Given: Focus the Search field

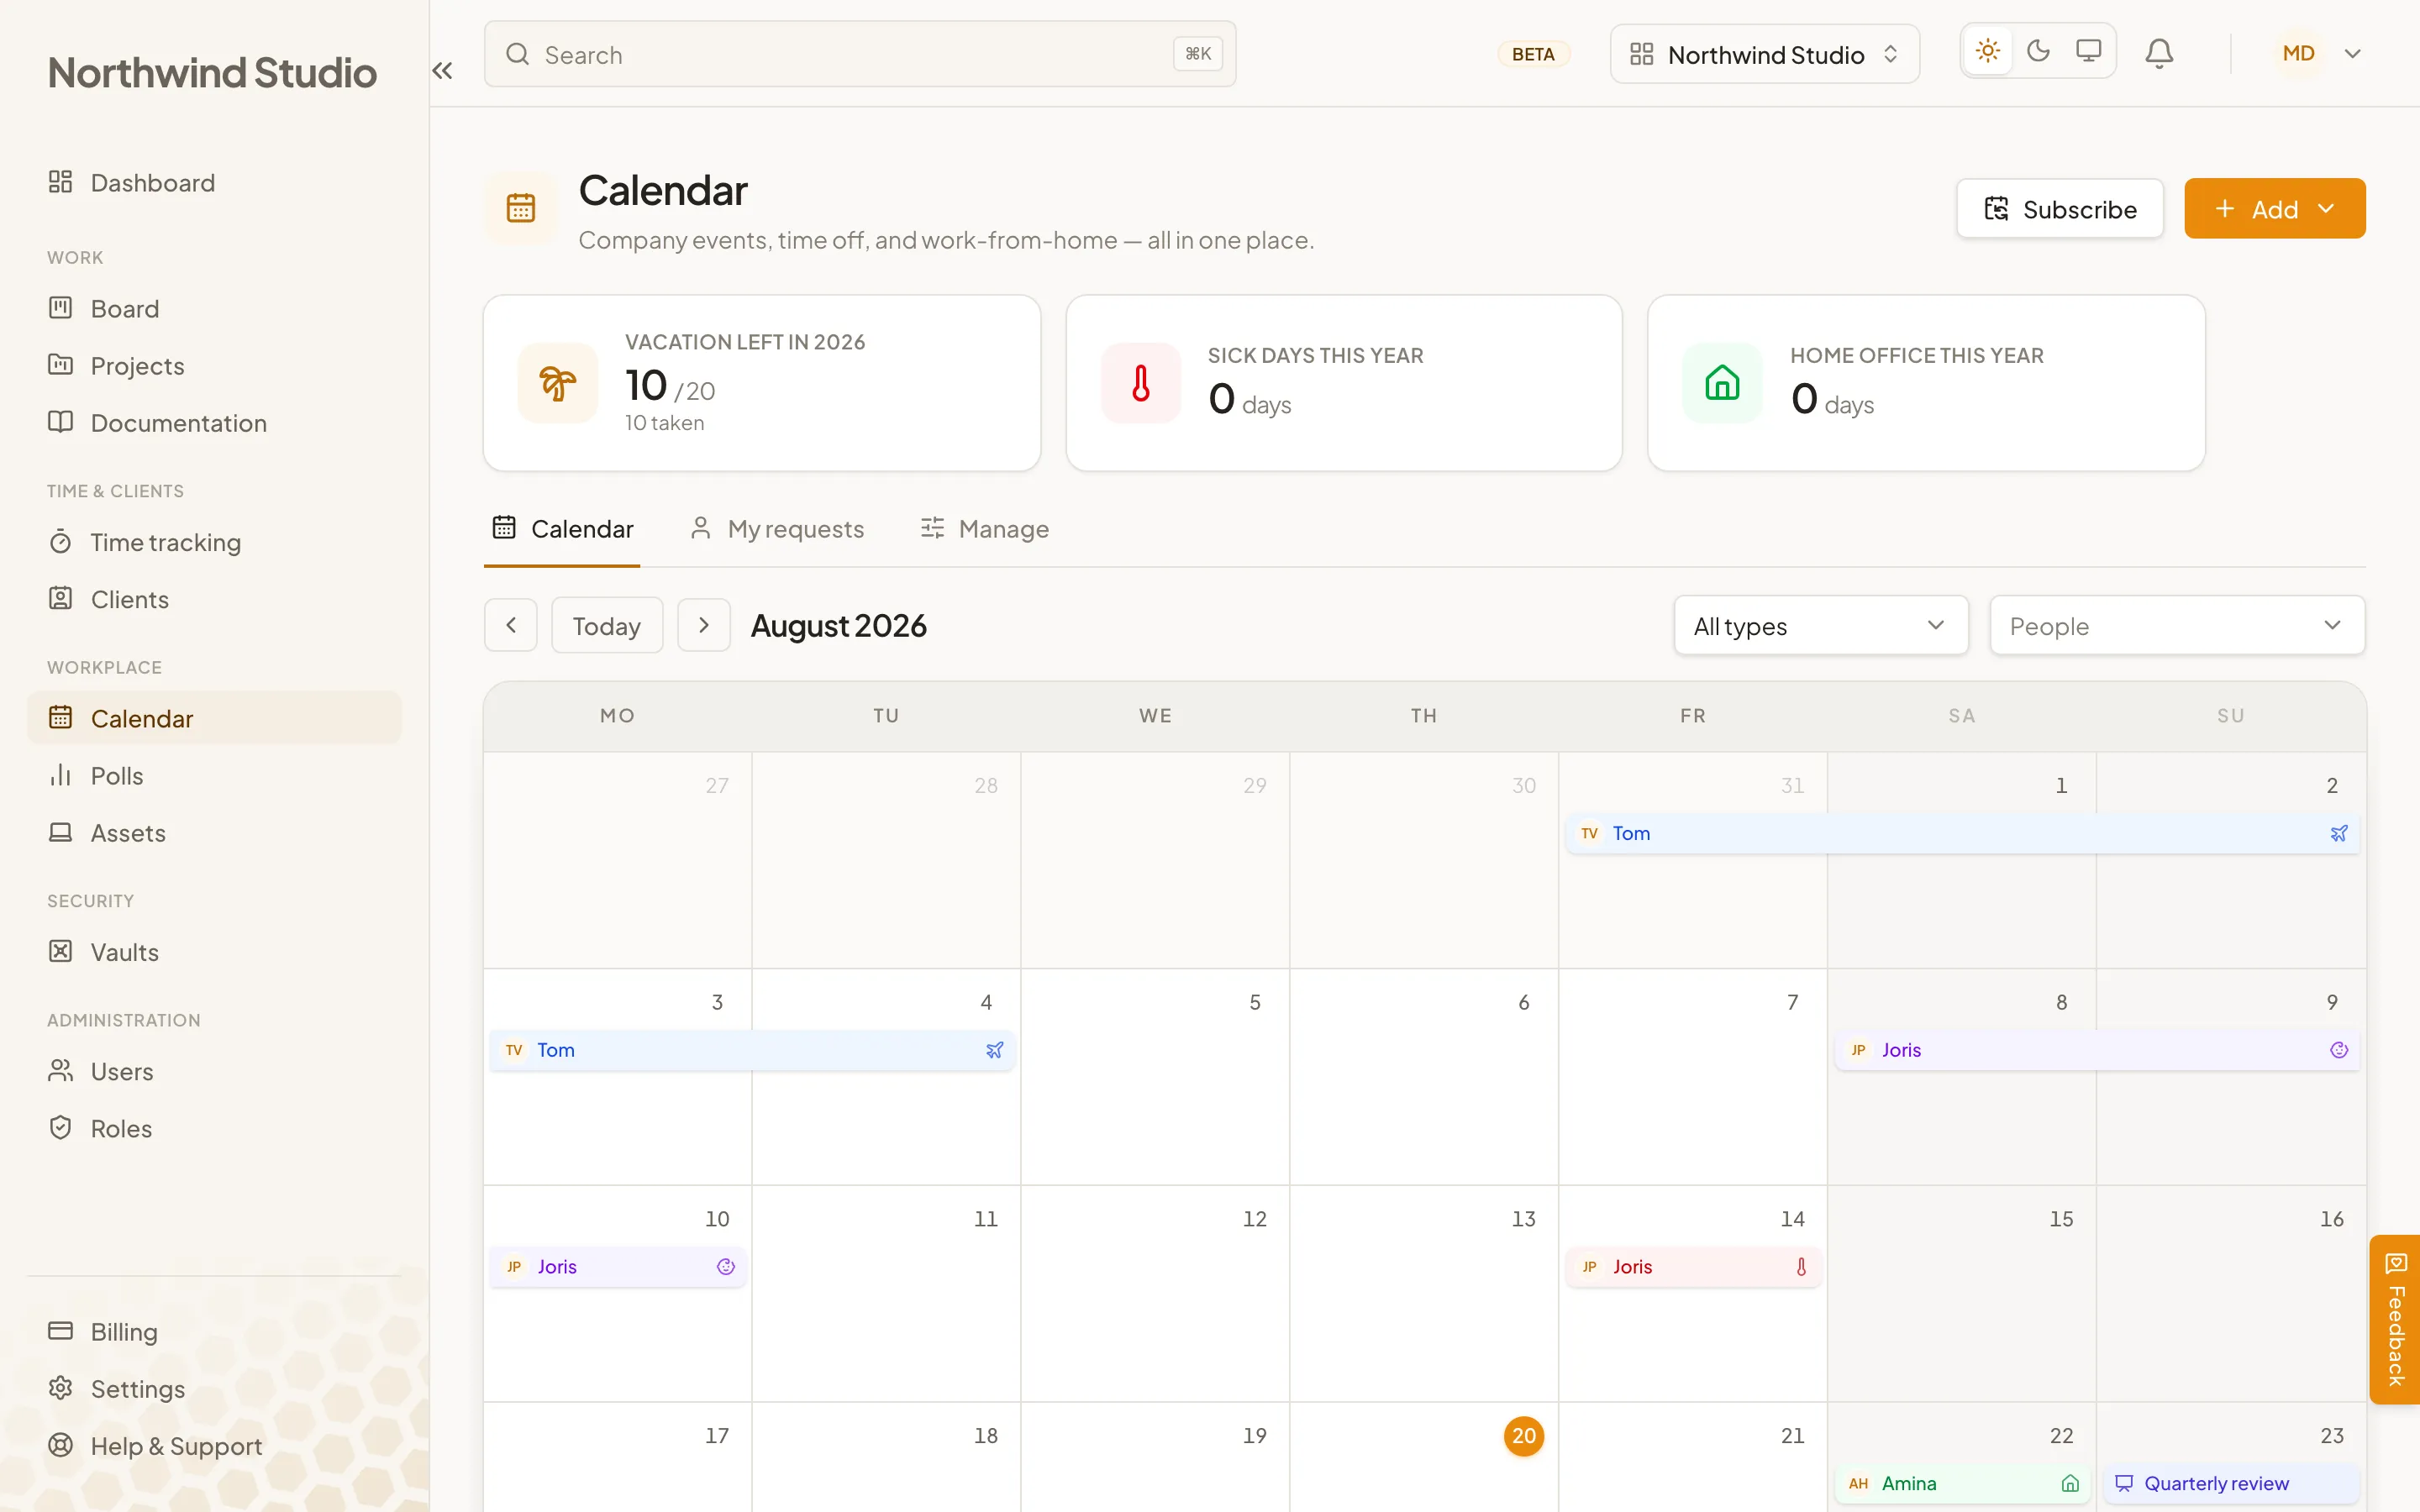Looking at the screenshot, I should [x=860, y=54].
